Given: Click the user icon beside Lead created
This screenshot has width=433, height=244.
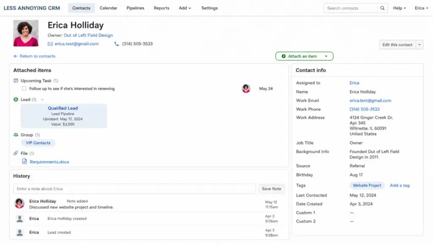Looking at the screenshot, I should click(x=19, y=233).
